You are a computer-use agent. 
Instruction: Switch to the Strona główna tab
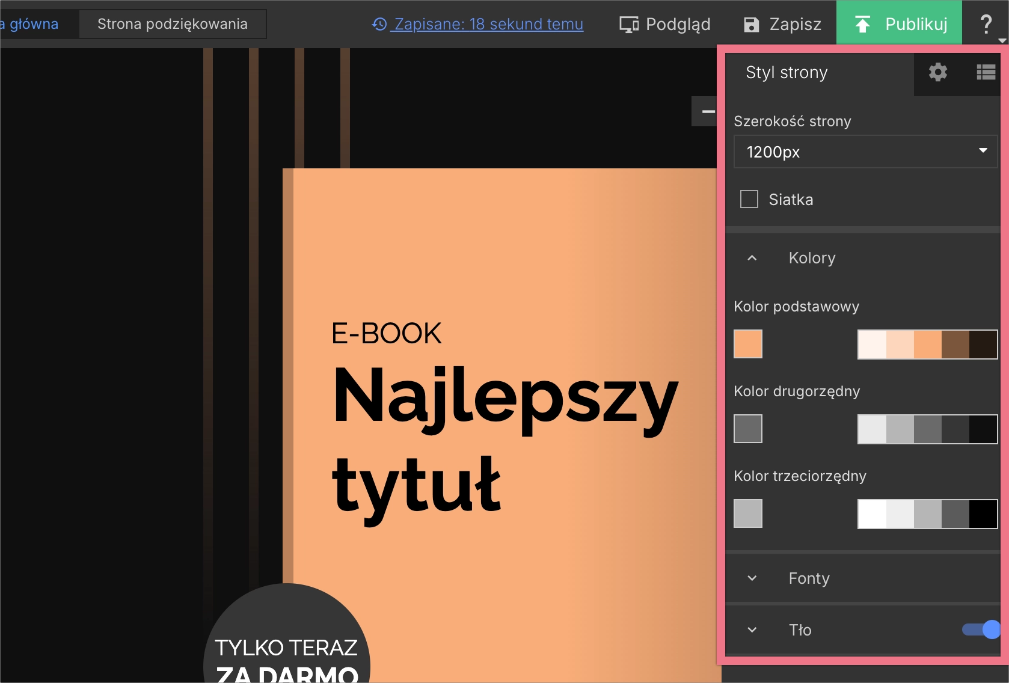coord(29,24)
